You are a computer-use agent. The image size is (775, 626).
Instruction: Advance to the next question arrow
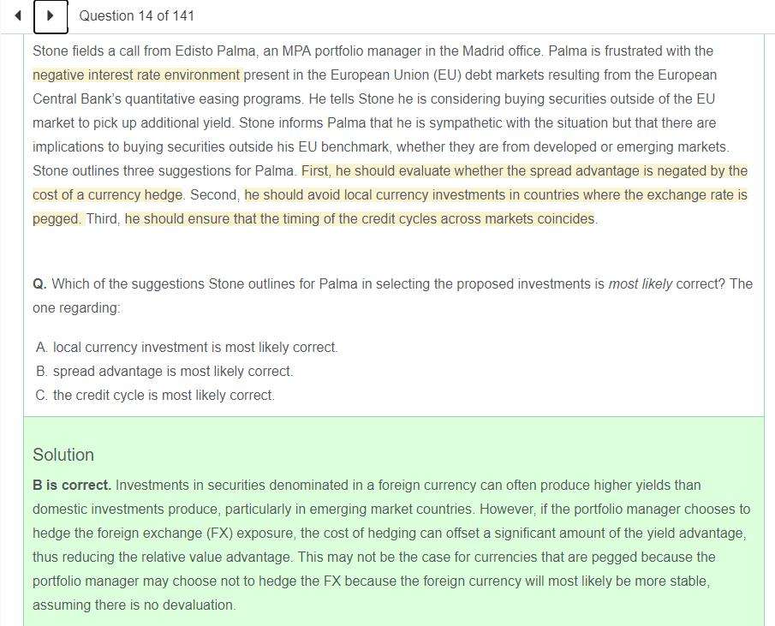pos(51,16)
